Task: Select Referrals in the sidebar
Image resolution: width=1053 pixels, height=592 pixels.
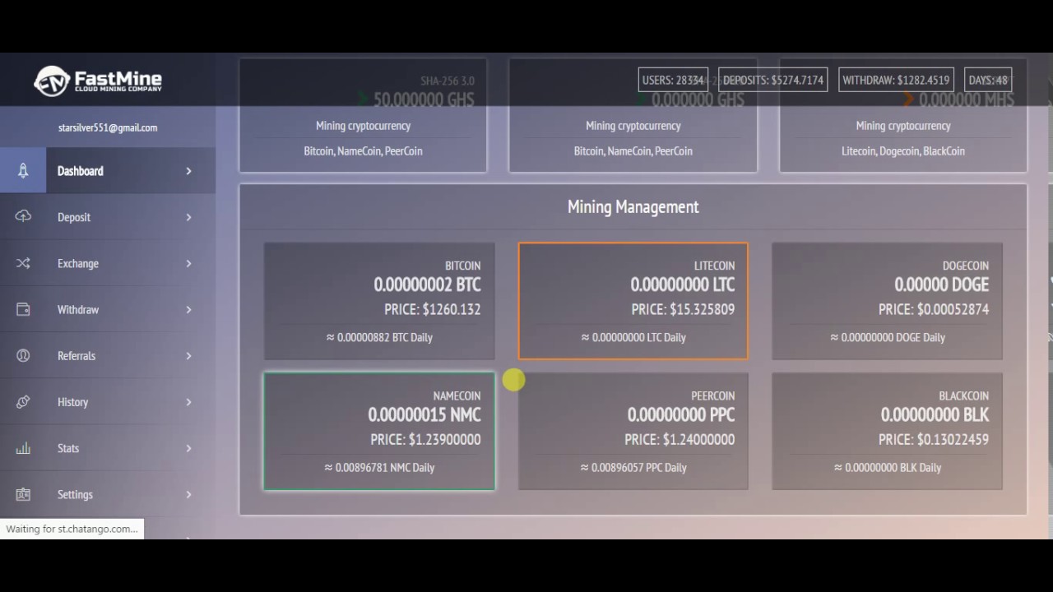Action: [x=108, y=355]
